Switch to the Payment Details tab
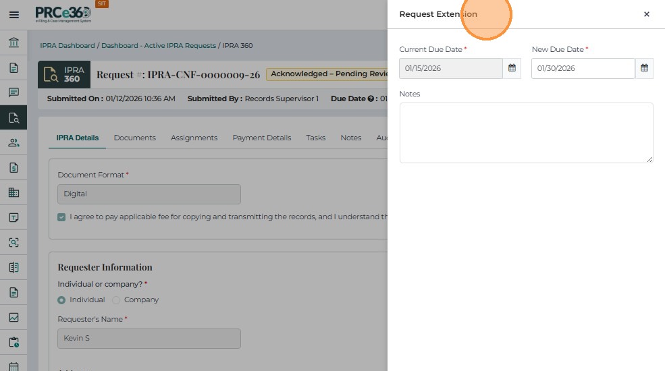665x371 pixels. [262, 138]
